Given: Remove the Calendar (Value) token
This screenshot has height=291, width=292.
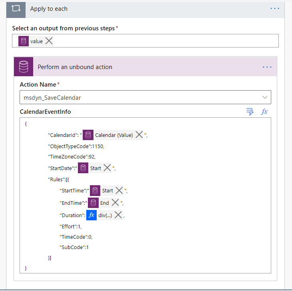Looking at the screenshot, I should click(139, 135).
